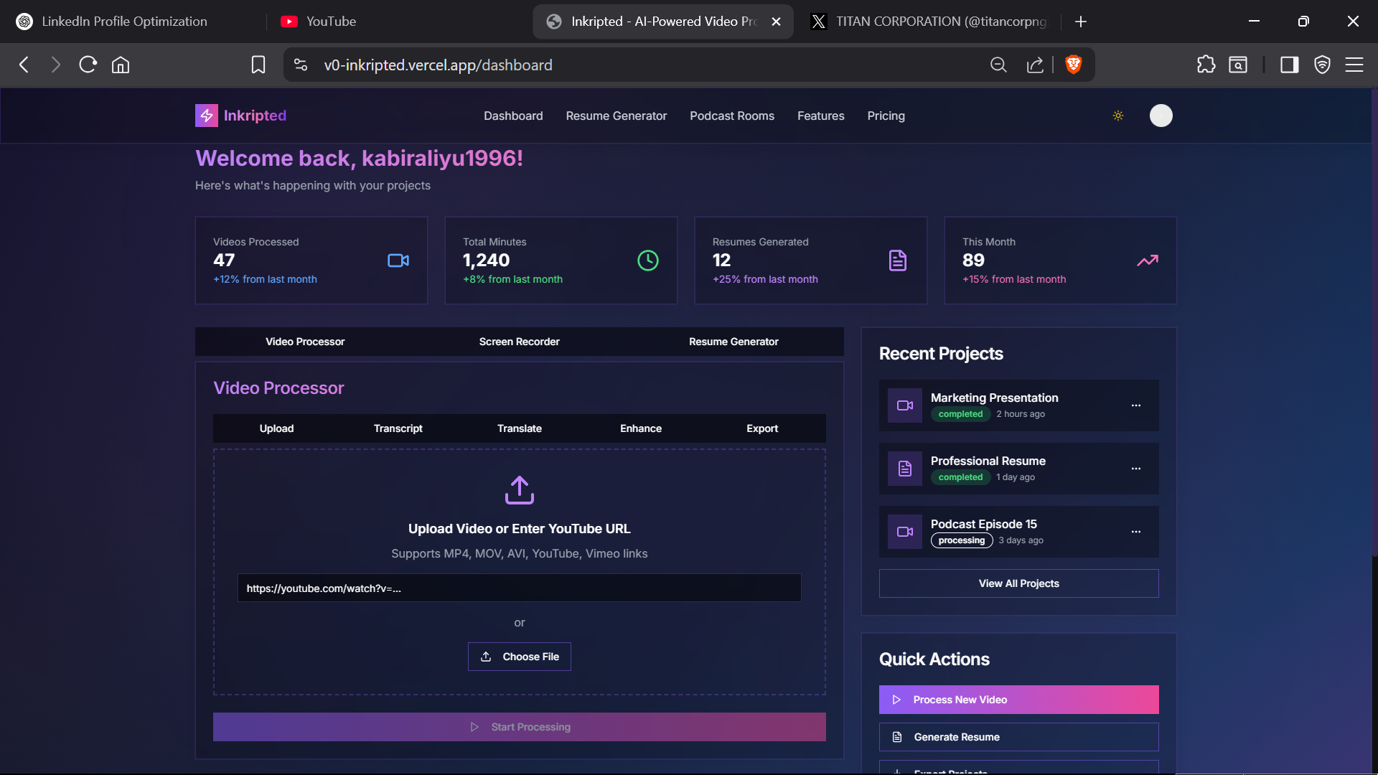Open the user avatar menu
The image size is (1378, 775).
(x=1161, y=116)
